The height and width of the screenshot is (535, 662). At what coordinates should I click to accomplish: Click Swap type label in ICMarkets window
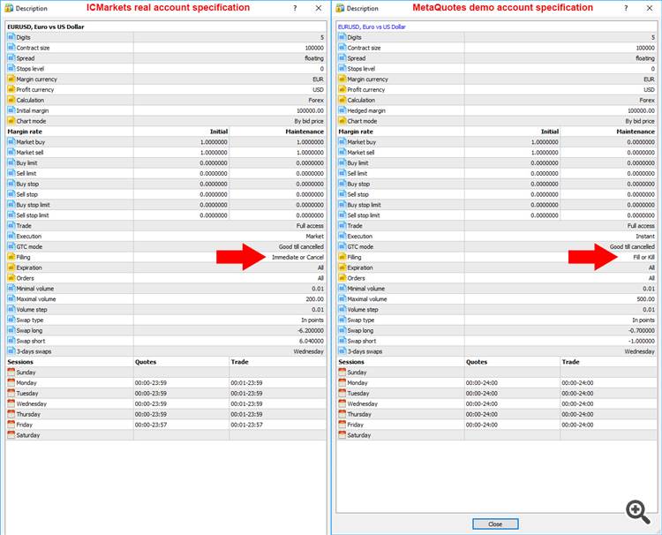coord(29,320)
